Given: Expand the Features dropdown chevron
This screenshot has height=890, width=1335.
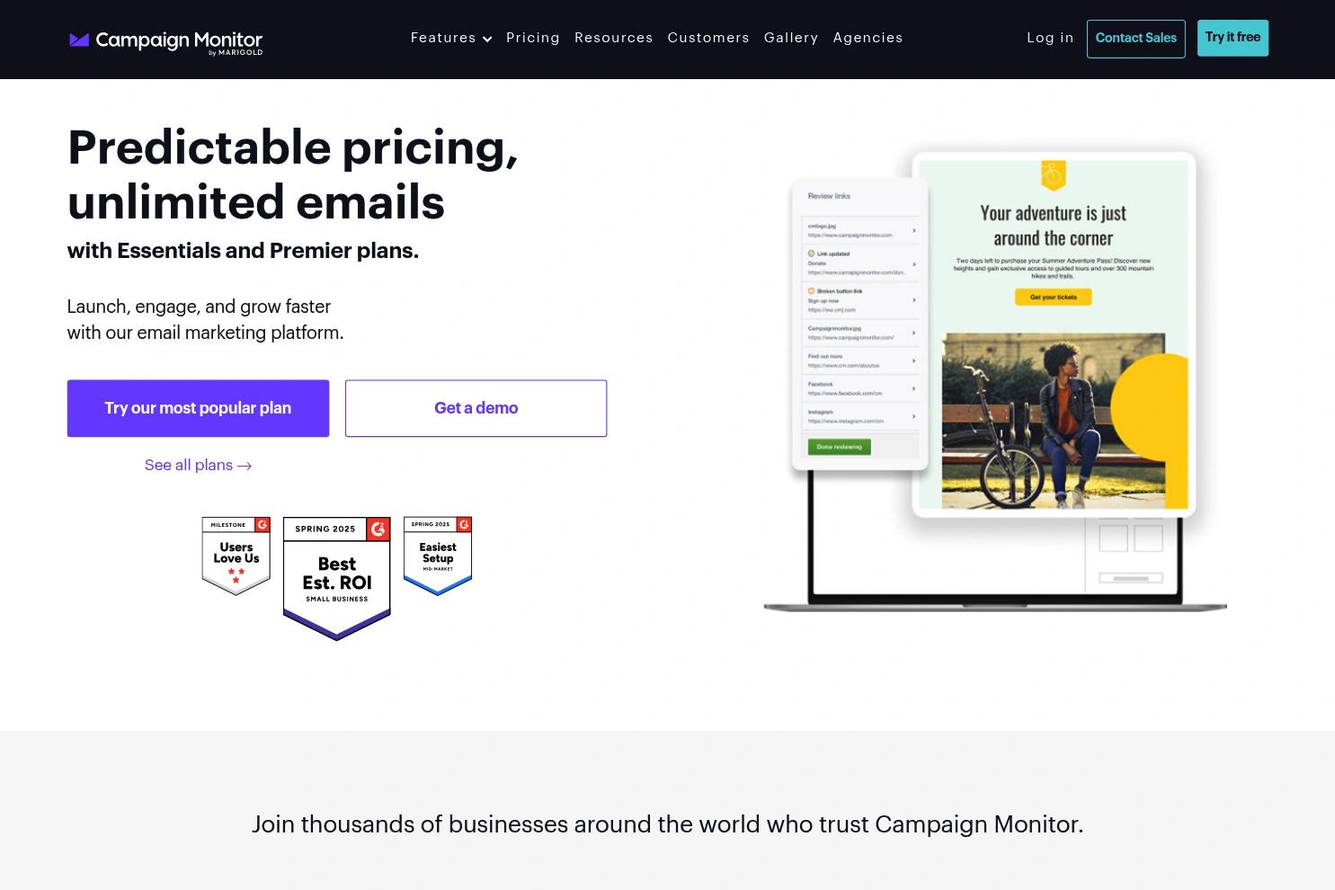Looking at the screenshot, I should (487, 39).
